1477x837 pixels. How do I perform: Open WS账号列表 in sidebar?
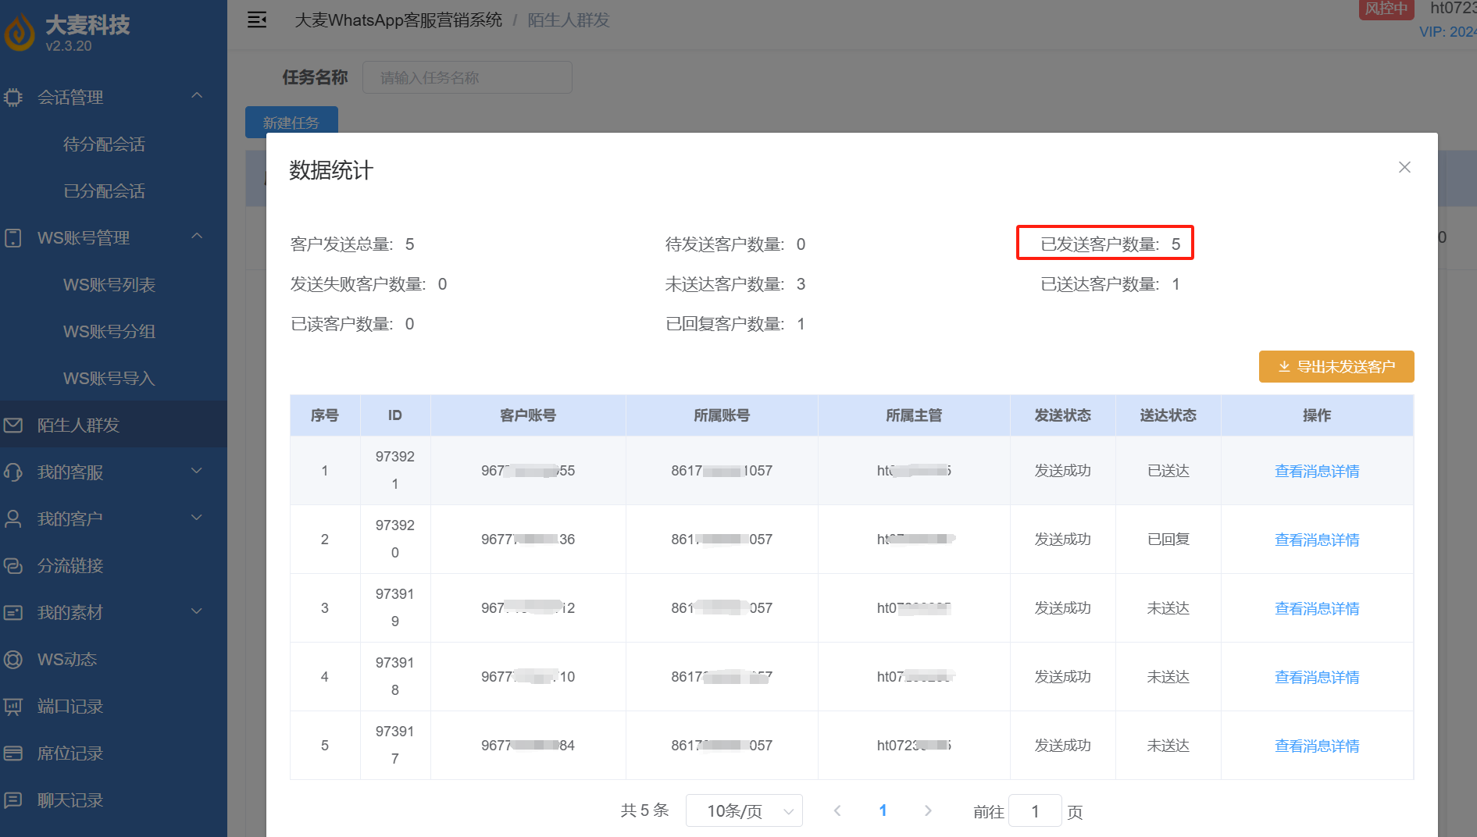click(x=109, y=285)
